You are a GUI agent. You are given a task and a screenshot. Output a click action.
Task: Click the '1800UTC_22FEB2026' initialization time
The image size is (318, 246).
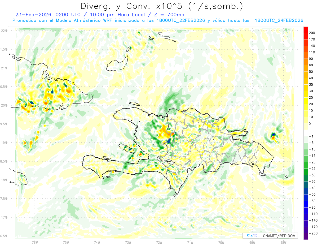tap(181, 20)
